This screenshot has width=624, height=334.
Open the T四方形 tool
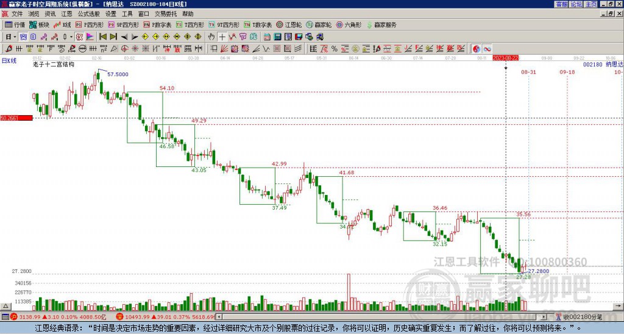[190, 24]
